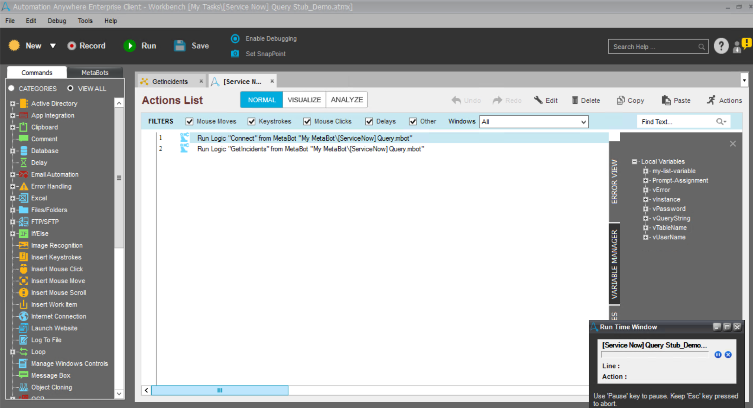Select the Insert Mouse Scroll icon
The width and height of the screenshot is (753, 408).
pos(24,293)
